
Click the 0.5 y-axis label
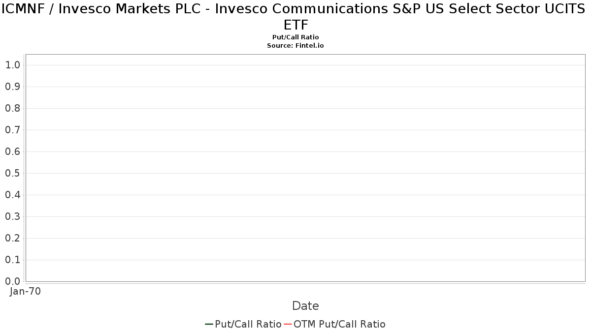click(x=12, y=173)
